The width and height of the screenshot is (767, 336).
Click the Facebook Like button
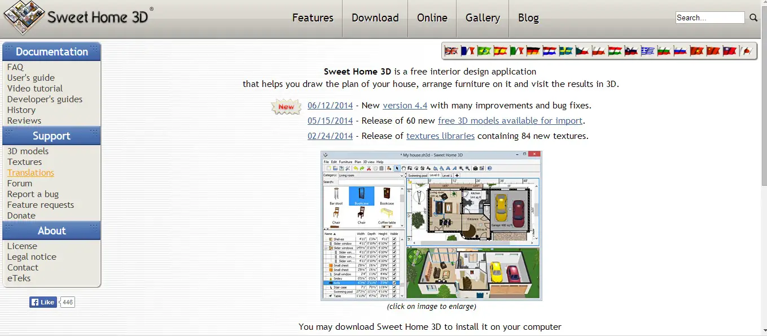pyautogui.click(x=43, y=302)
